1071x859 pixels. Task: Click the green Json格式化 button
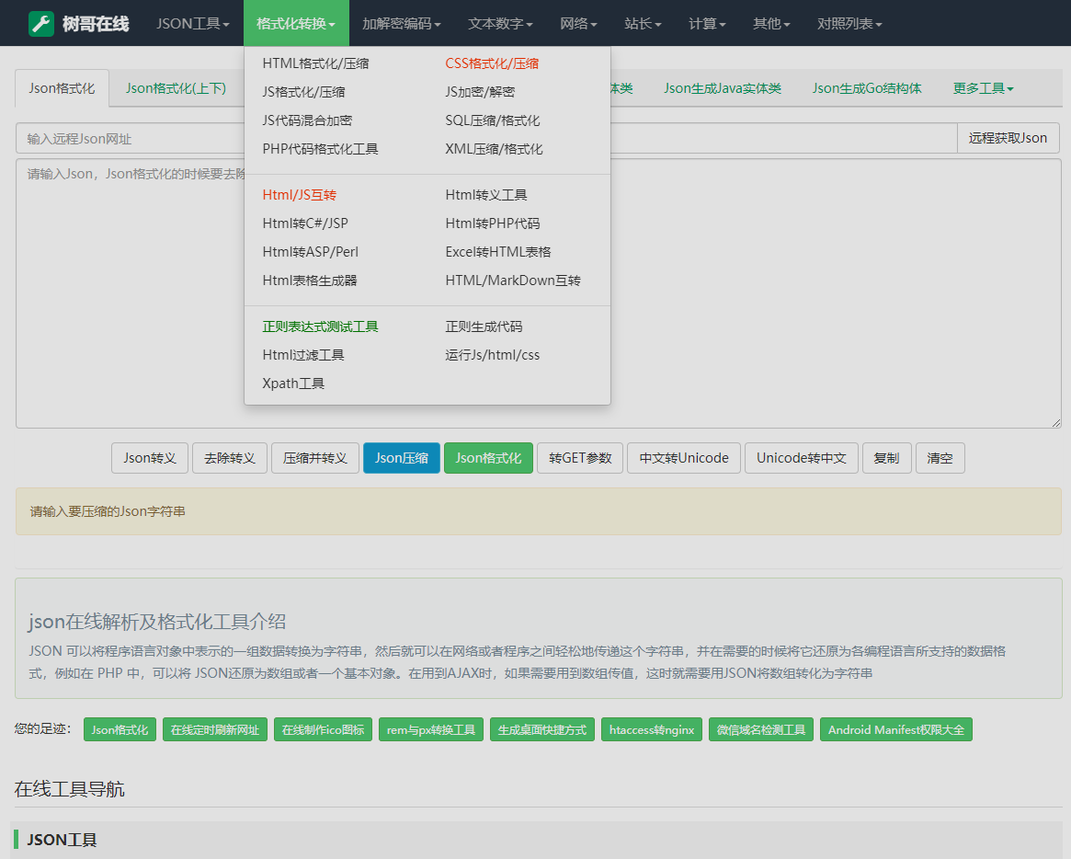[488, 458]
